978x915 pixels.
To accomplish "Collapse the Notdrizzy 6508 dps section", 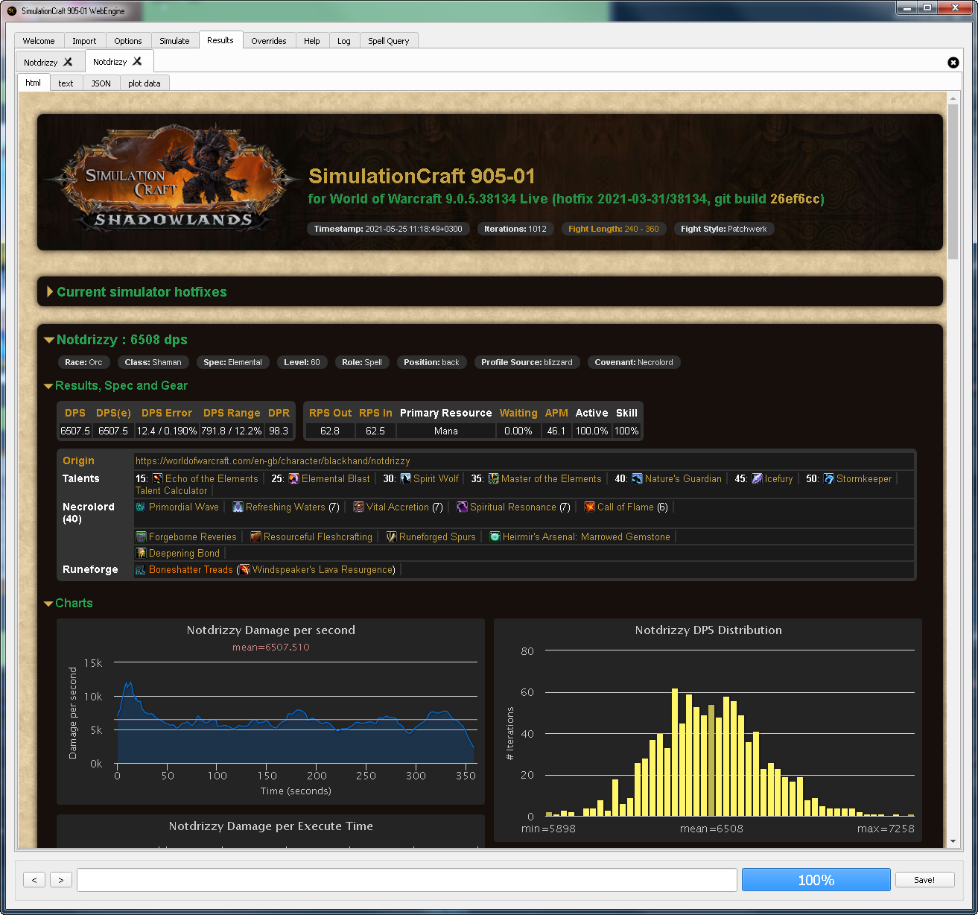I will [49, 340].
